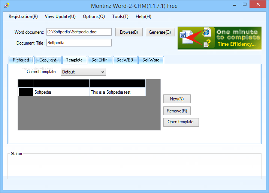Switch to the Preferred tab
The image size is (269, 193).
click(21, 60)
